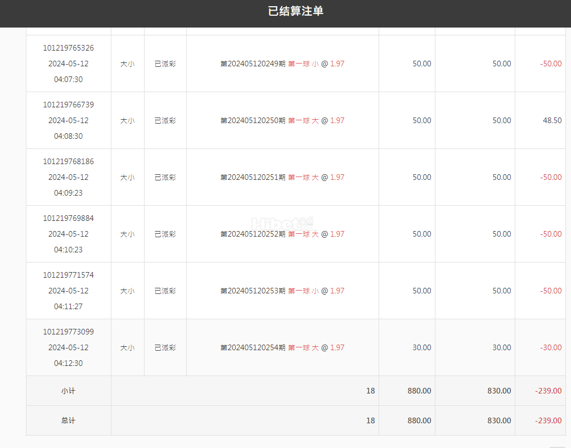Select 830.00 in the 小计 row
This screenshot has width=571, height=448.
point(499,391)
